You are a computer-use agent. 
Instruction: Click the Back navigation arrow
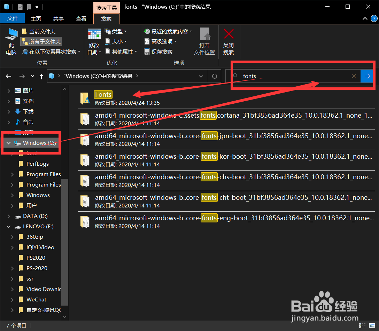tap(9, 76)
